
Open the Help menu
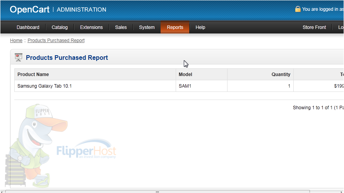pos(200,27)
